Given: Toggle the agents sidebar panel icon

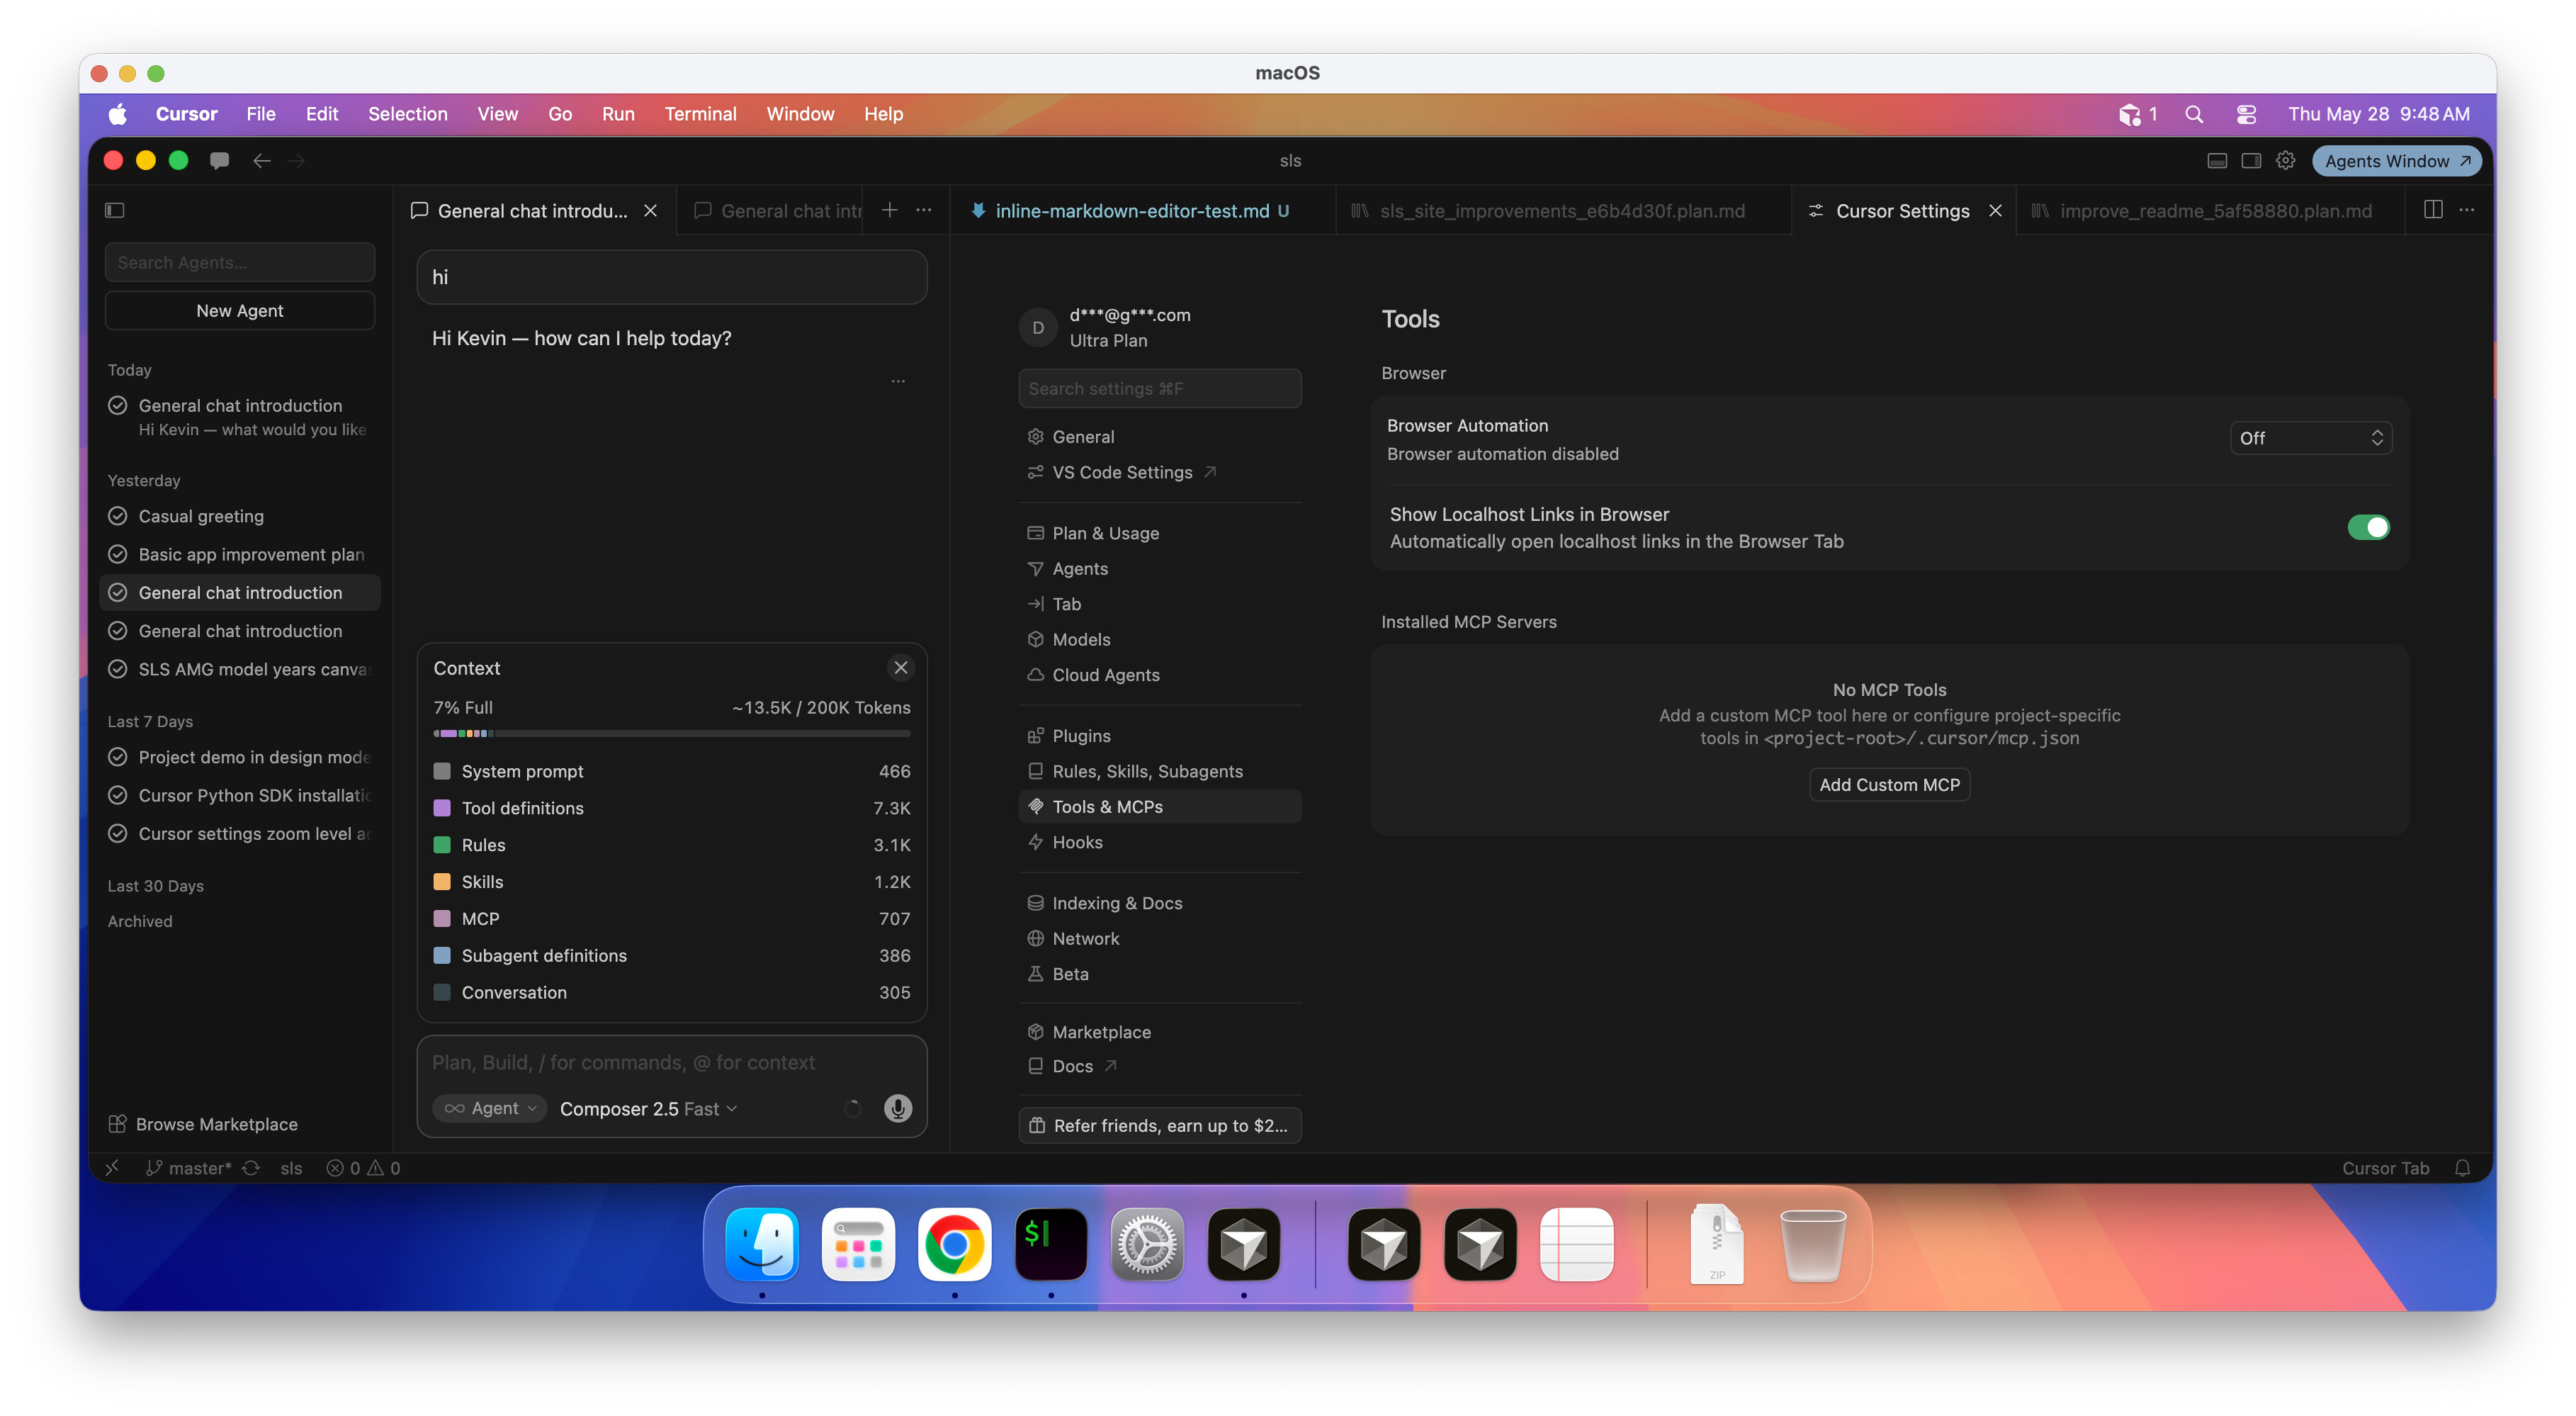Looking at the screenshot, I should 115,210.
